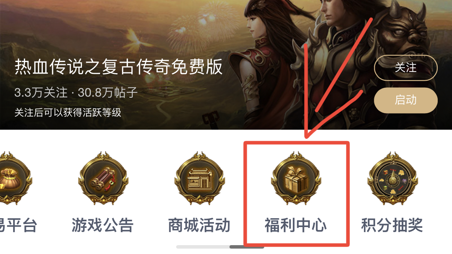View the 3.3万关注 follower count
This screenshot has height=254, width=452.
click(x=41, y=93)
